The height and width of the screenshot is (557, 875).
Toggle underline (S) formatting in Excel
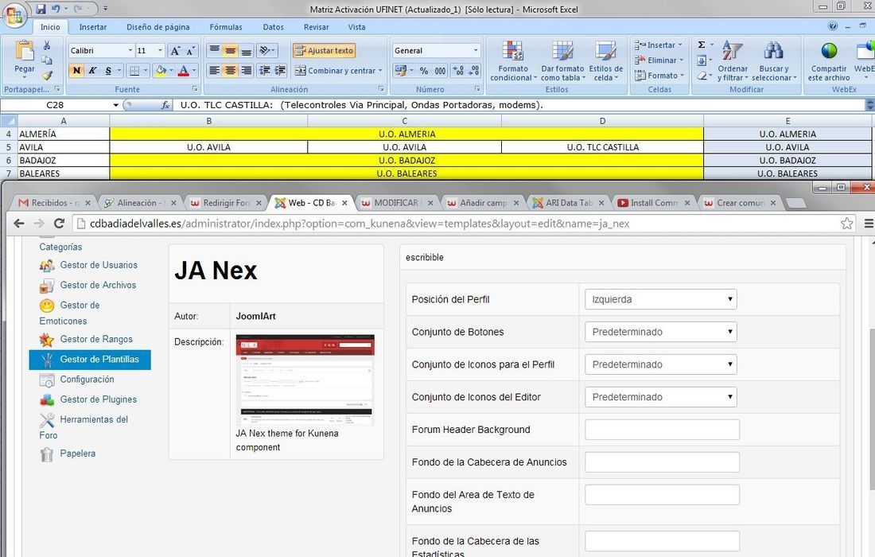coord(108,70)
